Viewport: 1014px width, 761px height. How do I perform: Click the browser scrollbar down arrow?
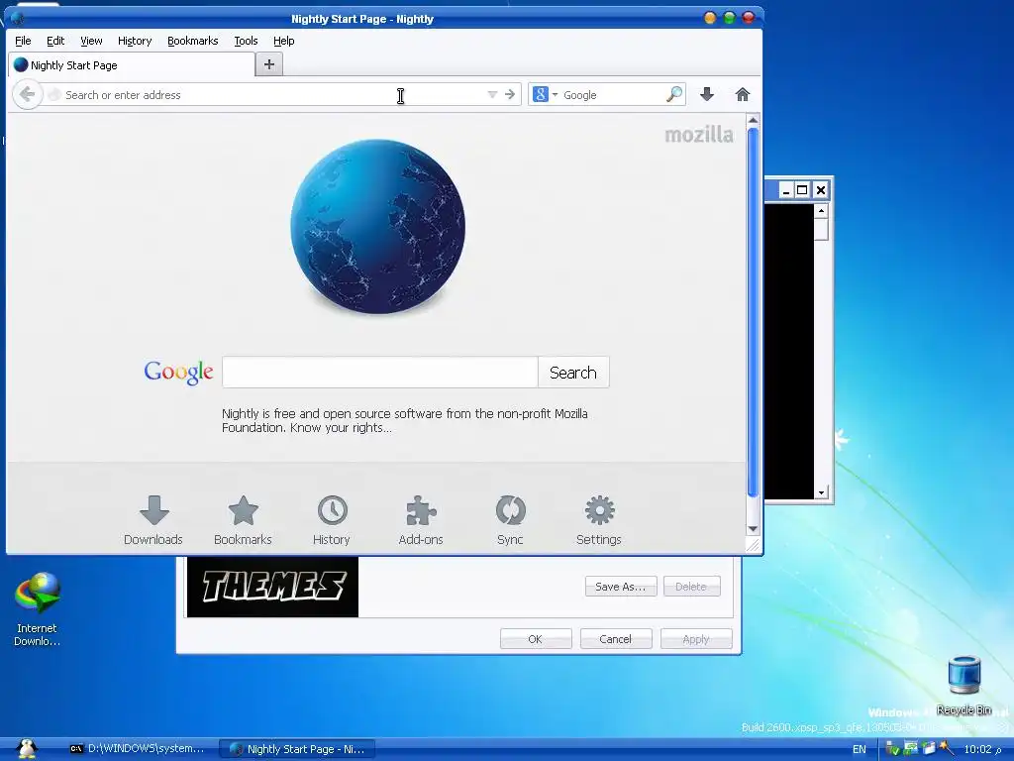[x=753, y=529]
